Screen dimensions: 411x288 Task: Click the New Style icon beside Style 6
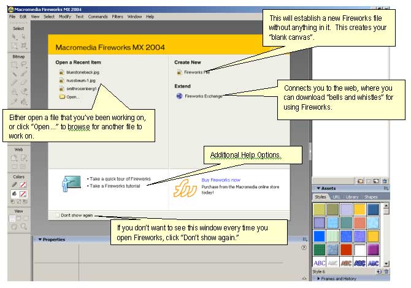[x=379, y=271]
